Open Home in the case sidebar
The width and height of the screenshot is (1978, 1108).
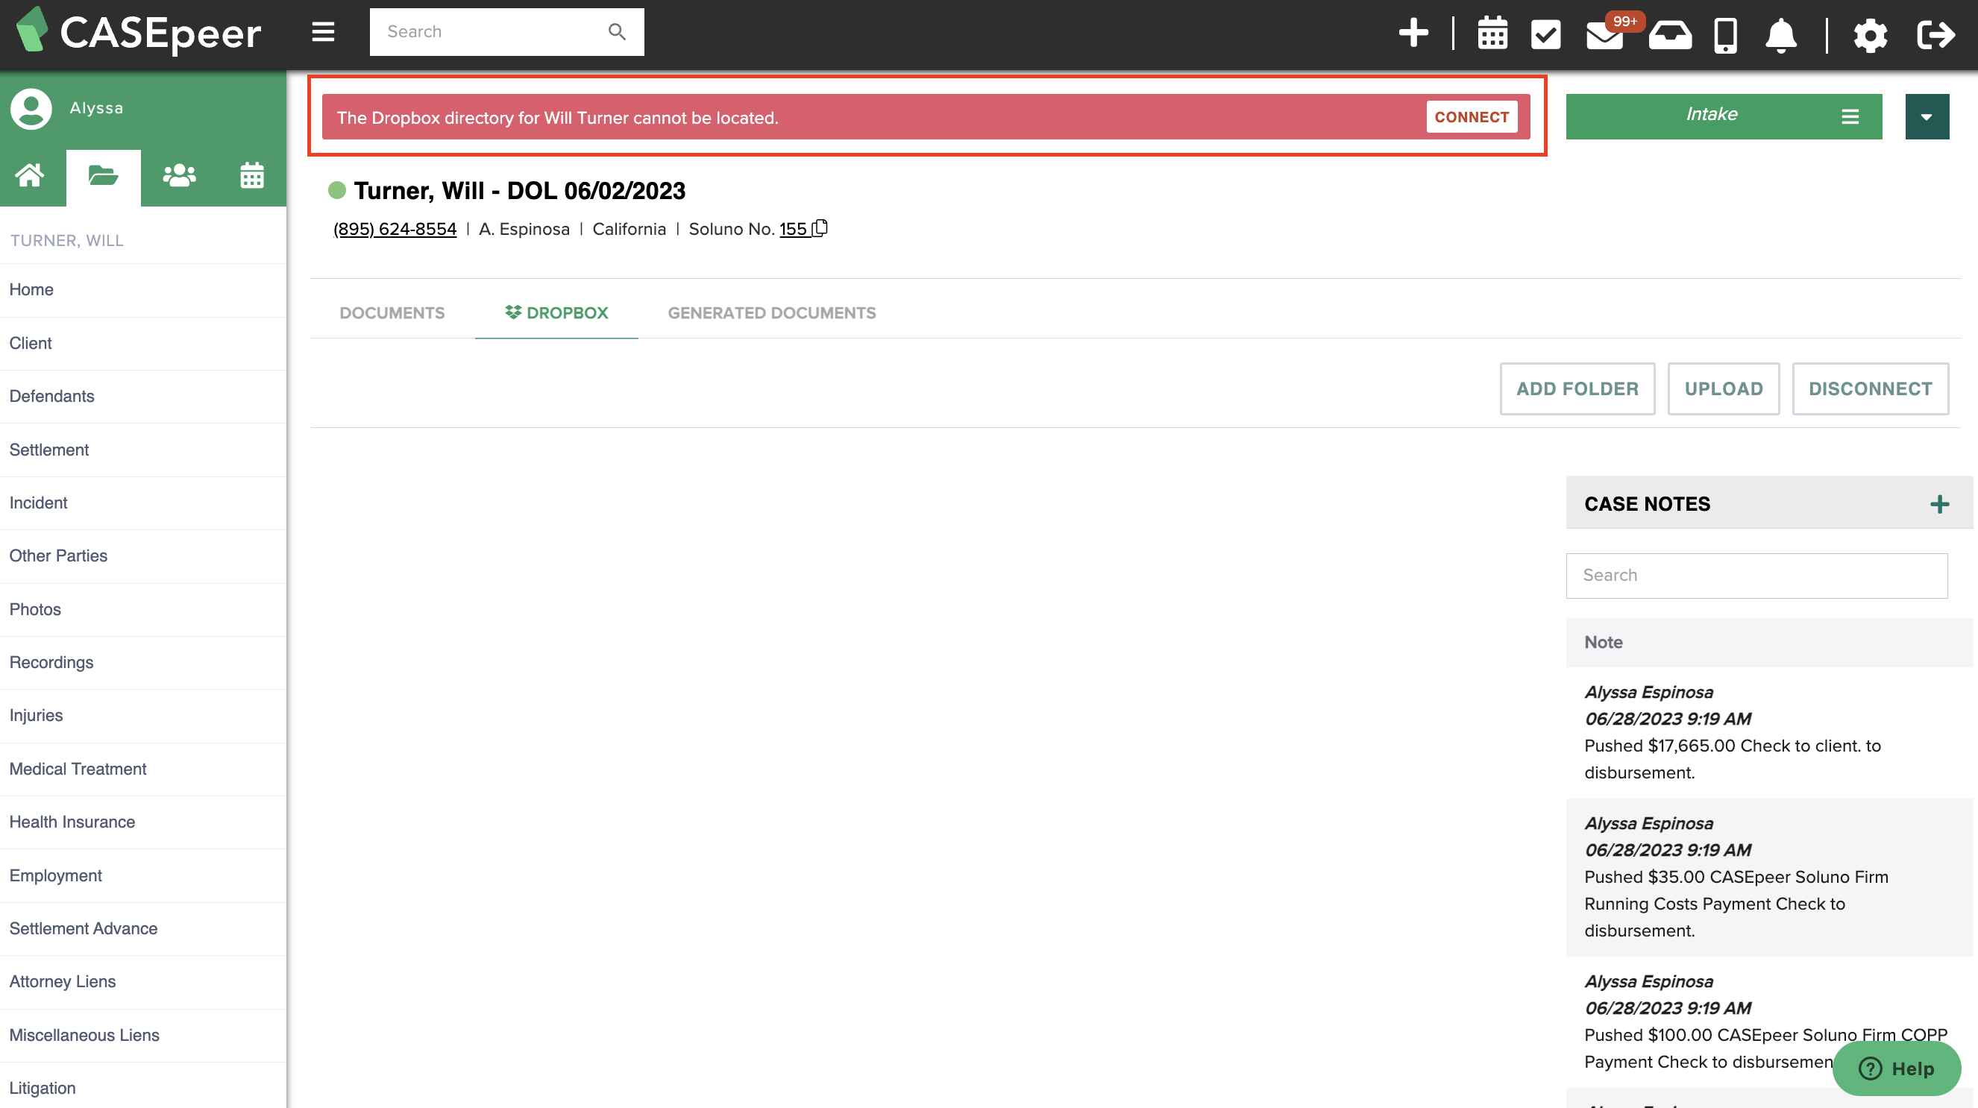tap(142, 290)
